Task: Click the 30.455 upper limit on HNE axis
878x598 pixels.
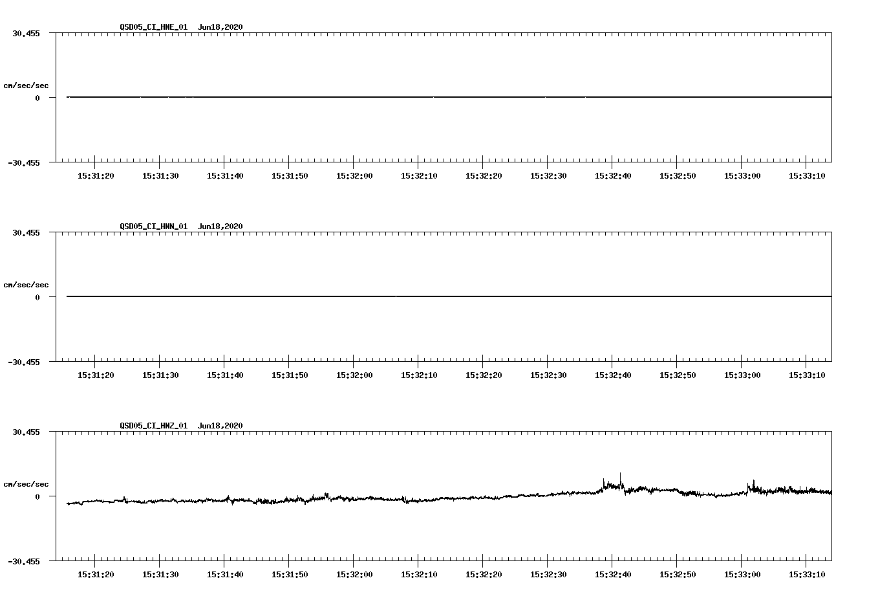Action: point(26,33)
